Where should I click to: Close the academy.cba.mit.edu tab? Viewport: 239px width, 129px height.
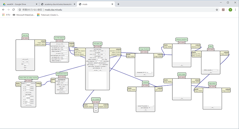click(74, 4)
